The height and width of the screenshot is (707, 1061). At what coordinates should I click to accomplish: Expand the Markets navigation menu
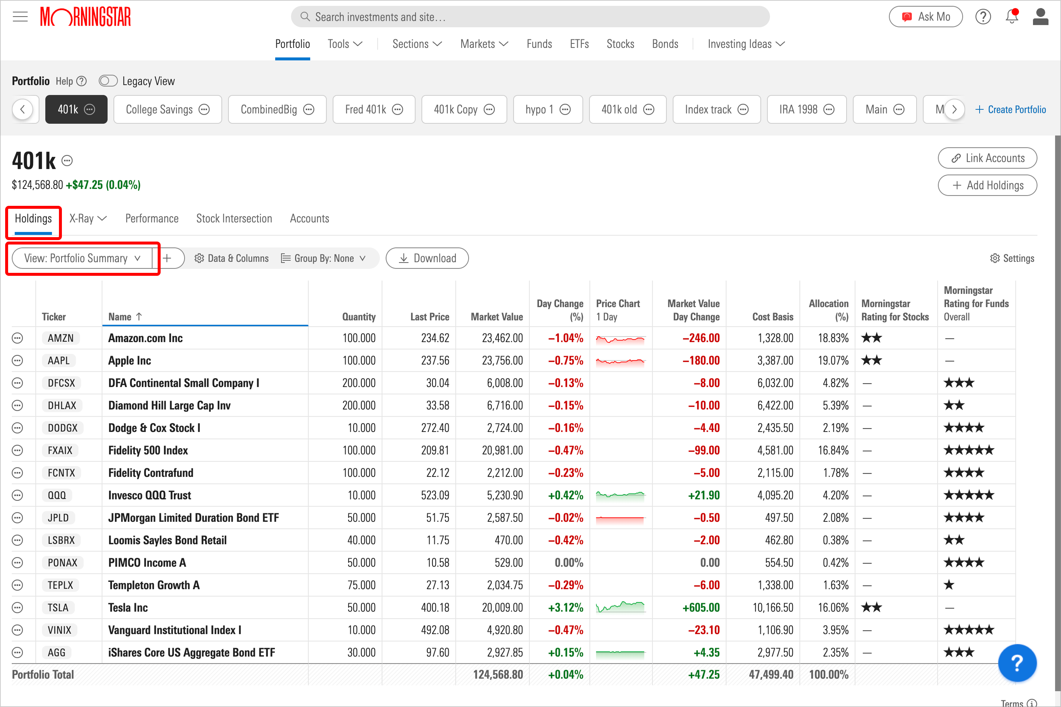tap(484, 44)
